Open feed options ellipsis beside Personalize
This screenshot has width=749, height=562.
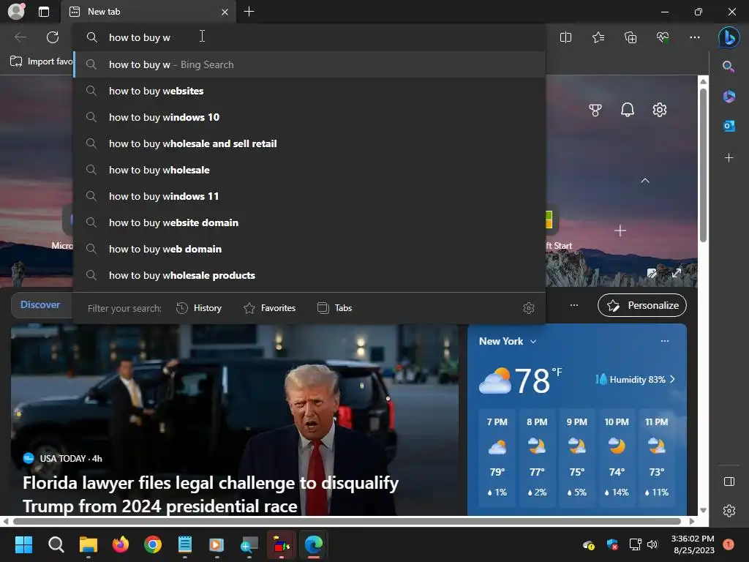[574, 305]
